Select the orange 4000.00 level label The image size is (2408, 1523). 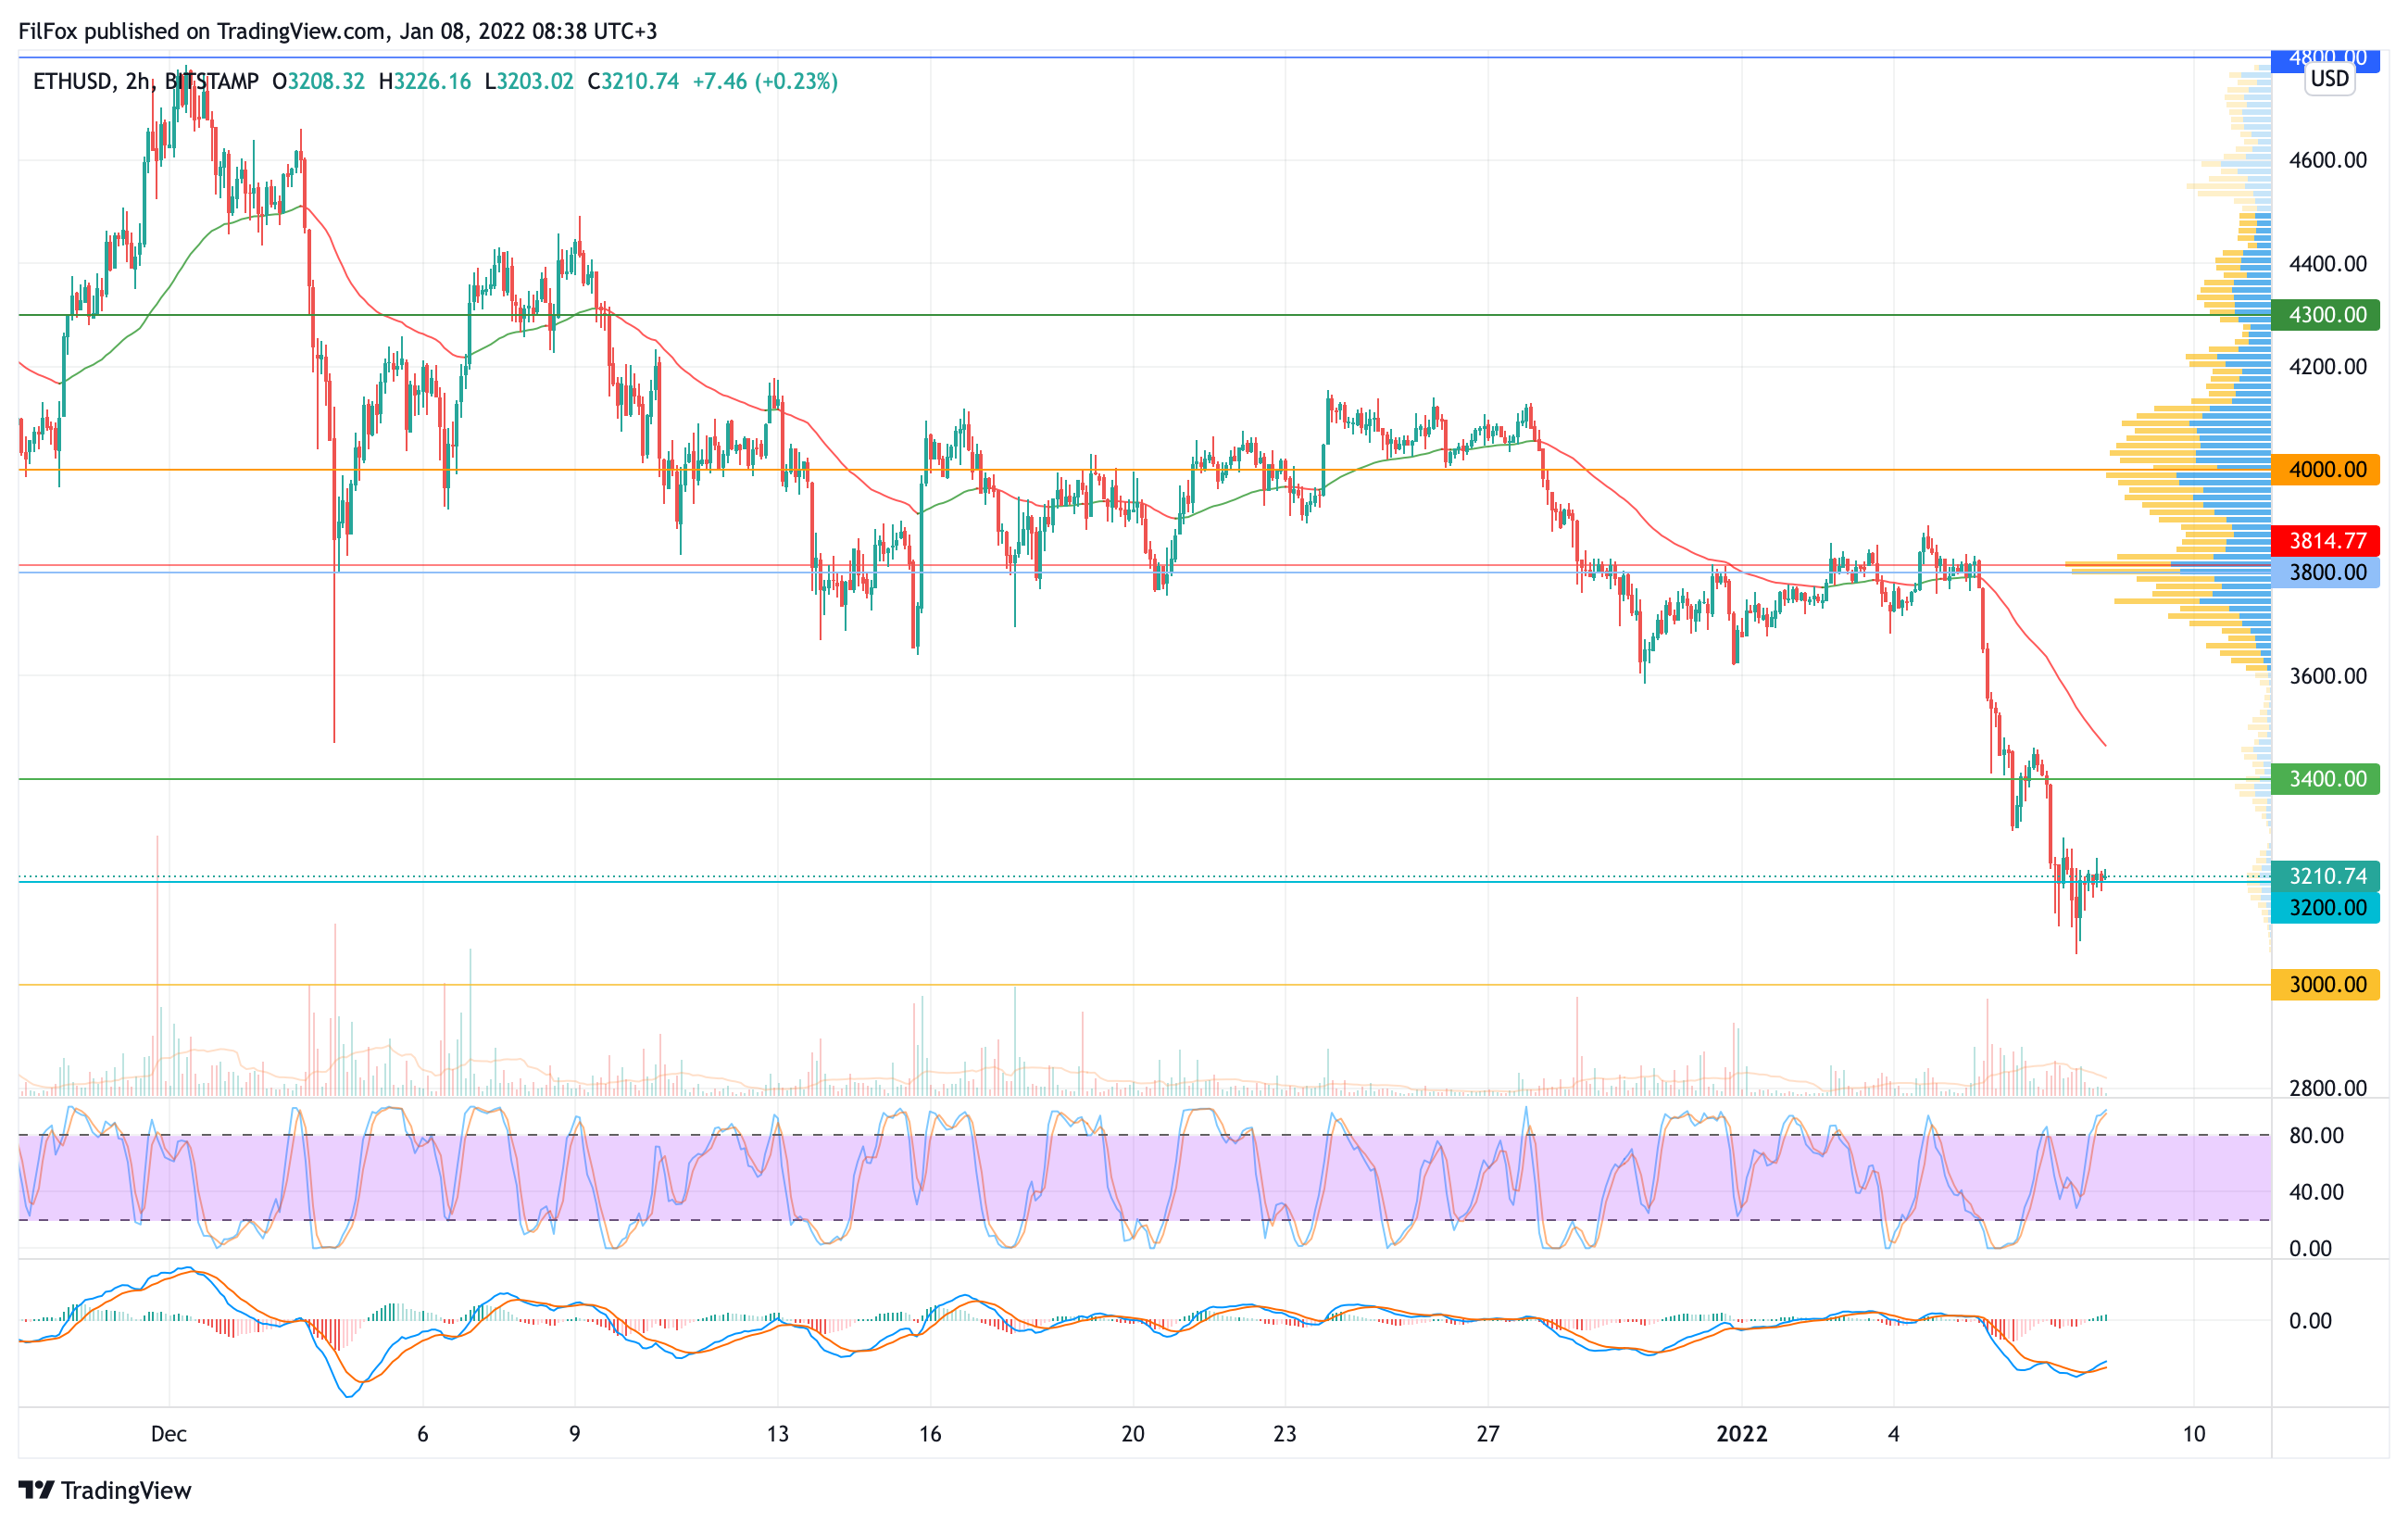coord(2326,470)
